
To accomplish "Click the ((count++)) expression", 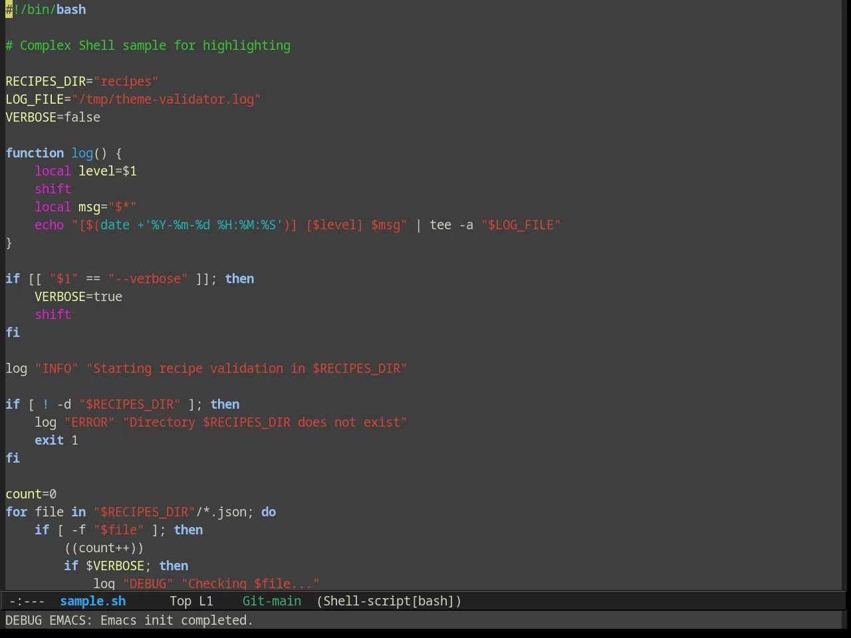I will click(x=104, y=548).
